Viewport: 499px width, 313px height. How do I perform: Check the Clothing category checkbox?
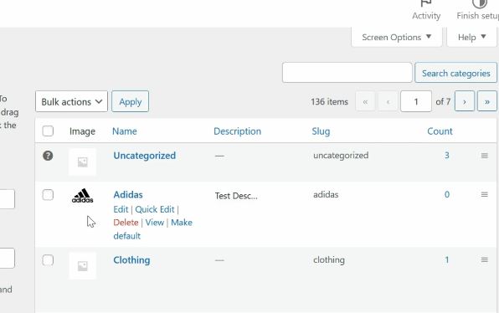[48, 260]
